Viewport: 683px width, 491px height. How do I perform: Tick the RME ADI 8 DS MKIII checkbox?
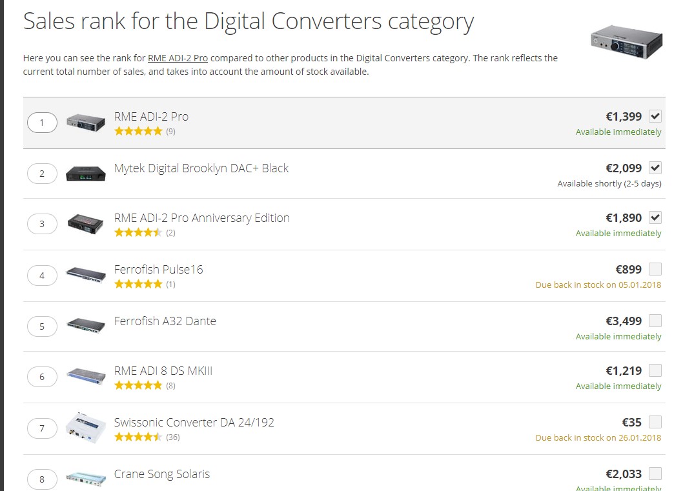point(655,370)
